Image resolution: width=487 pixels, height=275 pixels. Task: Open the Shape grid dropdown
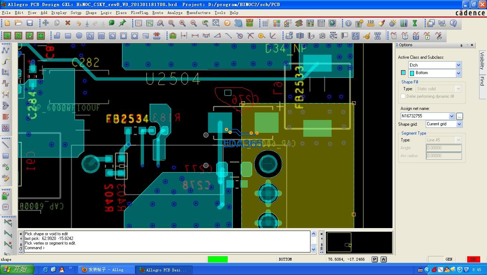click(459, 124)
